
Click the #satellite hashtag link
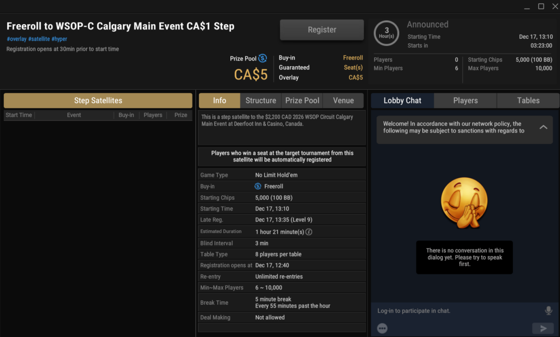point(39,39)
